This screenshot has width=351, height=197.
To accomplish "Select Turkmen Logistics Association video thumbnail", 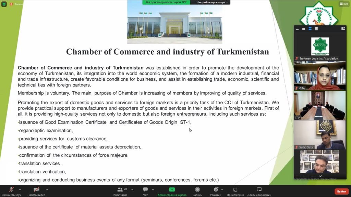I will [320, 47].
